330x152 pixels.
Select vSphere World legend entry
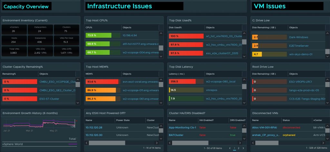(x=13, y=144)
